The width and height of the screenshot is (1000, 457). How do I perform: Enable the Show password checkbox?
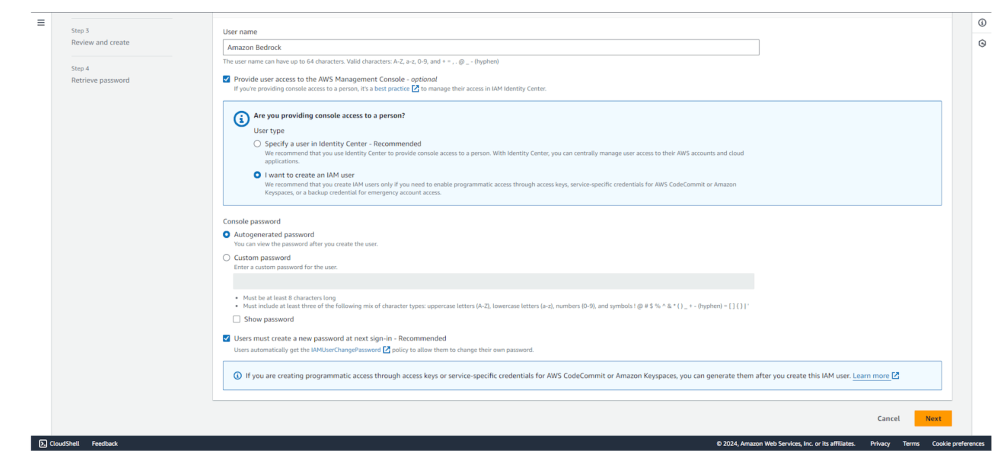pyautogui.click(x=236, y=319)
